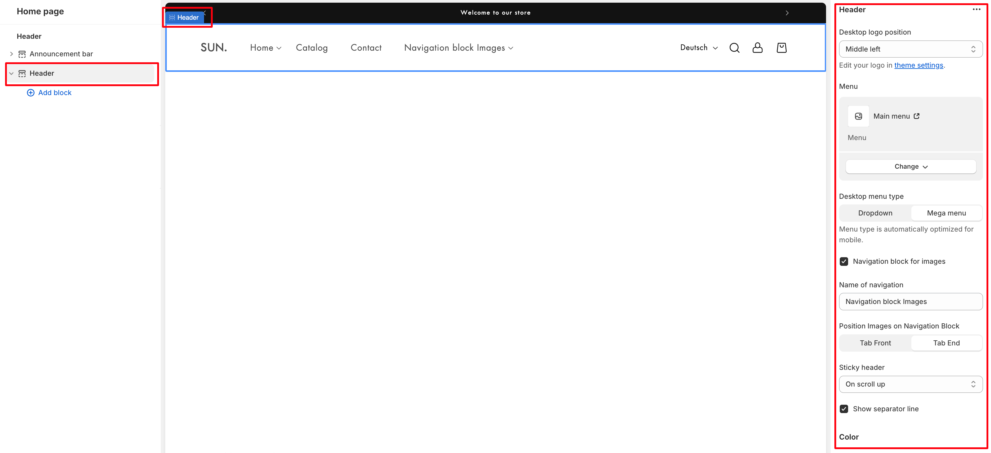
Task: Open the Desktop logo position dropdown
Action: (910, 49)
